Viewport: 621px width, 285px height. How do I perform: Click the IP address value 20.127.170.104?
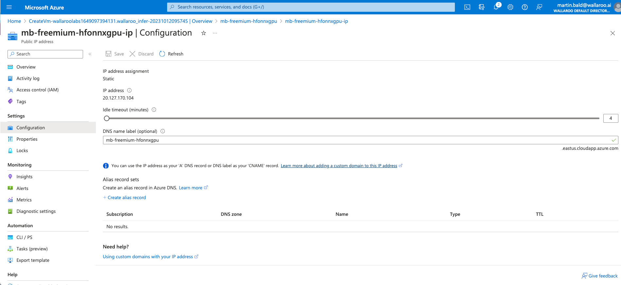click(x=118, y=98)
